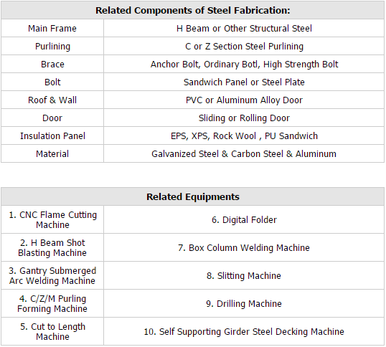Image resolution: width=386 pixels, height=347 pixels.
Task: Click 'Sandwich Panel or Steel Plate' cell
Action: tap(244, 82)
